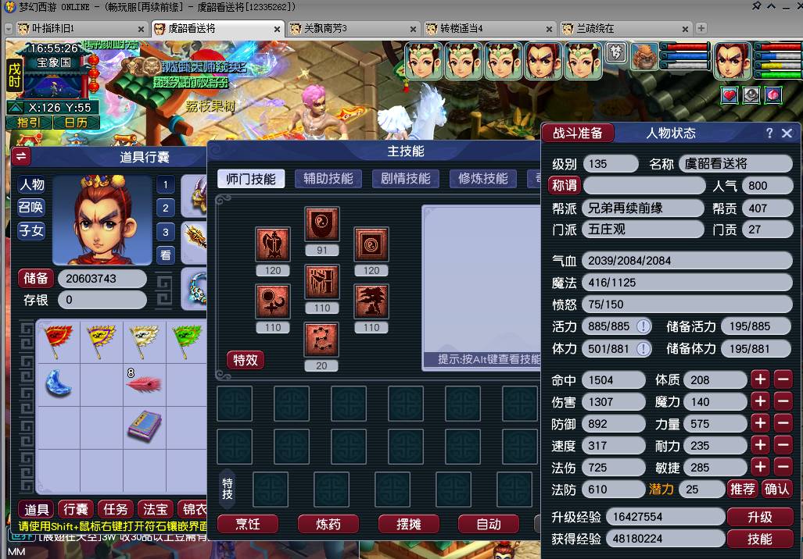803x559 pixels.
Task: Click the 推荐 recommend button
Action: (x=743, y=490)
